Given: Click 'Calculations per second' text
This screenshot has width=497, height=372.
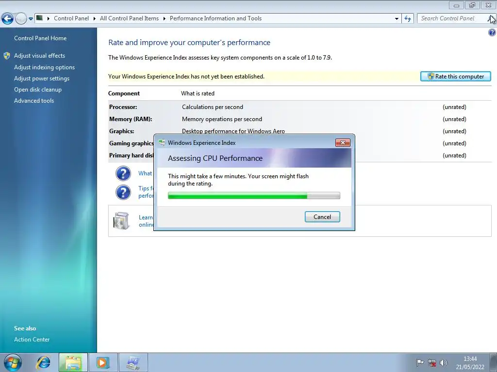Looking at the screenshot, I should tap(213, 107).
